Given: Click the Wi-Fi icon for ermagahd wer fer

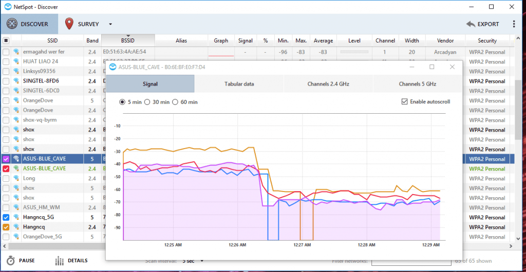Looking at the screenshot, I should coord(16,52).
